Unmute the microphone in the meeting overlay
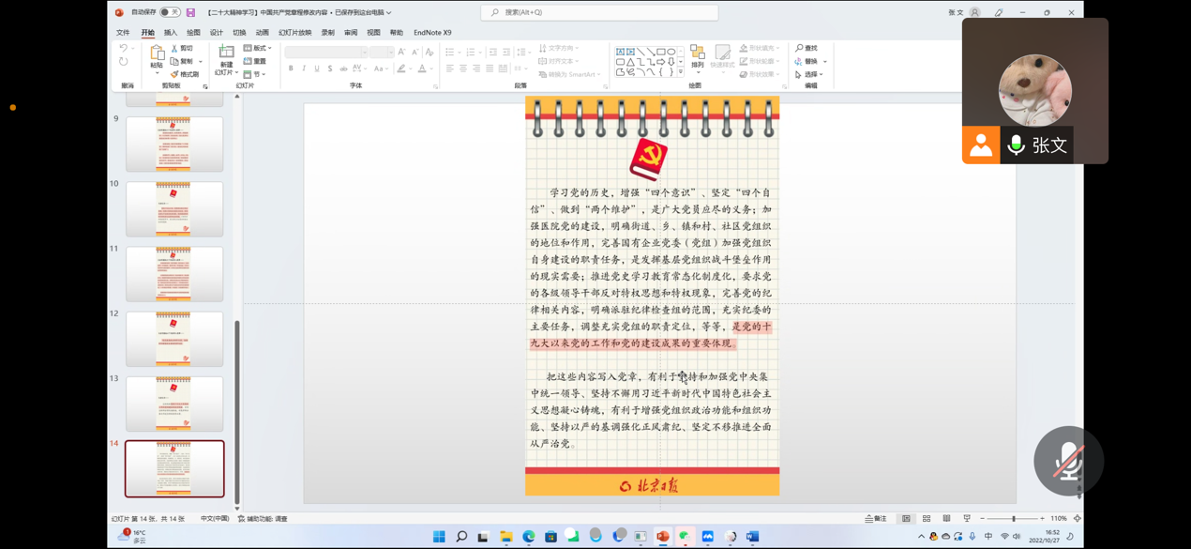The image size is (1191, 549). click(x=1068, y=462)
